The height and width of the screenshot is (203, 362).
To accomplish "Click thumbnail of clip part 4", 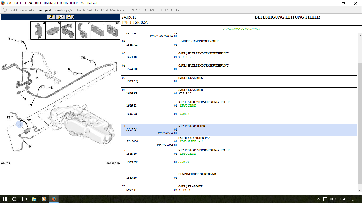I will (x=38, y=31).
